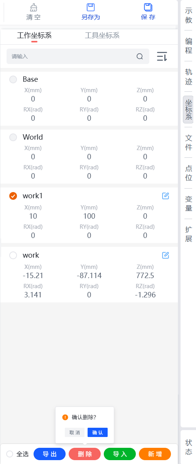Open 示教 in the side menu
196x464 pixels.
tap(188, 15)
